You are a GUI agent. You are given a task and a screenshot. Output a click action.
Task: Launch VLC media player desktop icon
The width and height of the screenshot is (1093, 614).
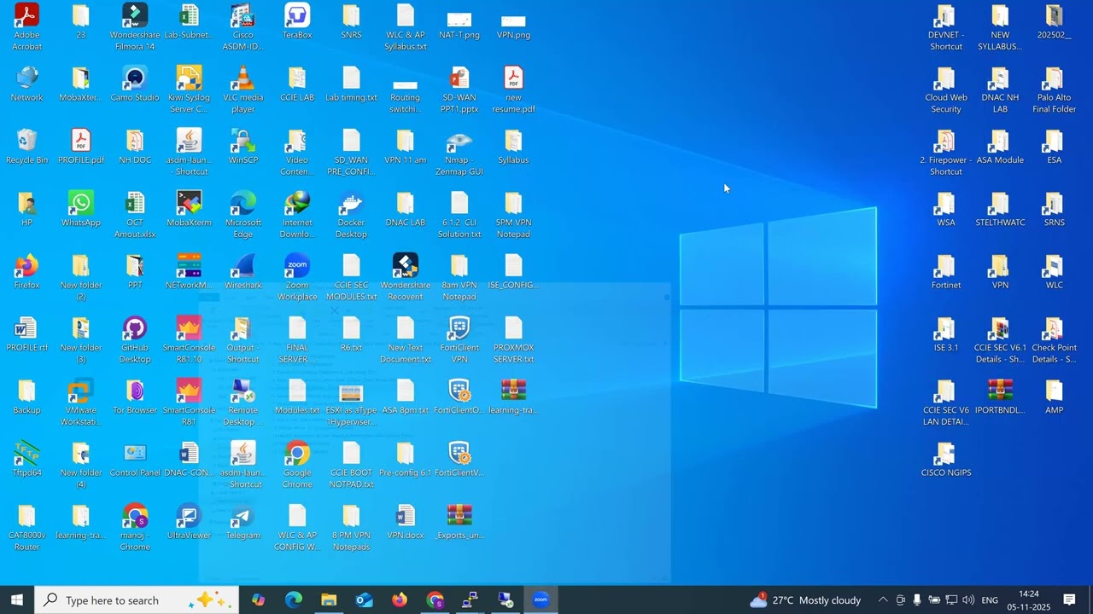(x=243, y=90)
